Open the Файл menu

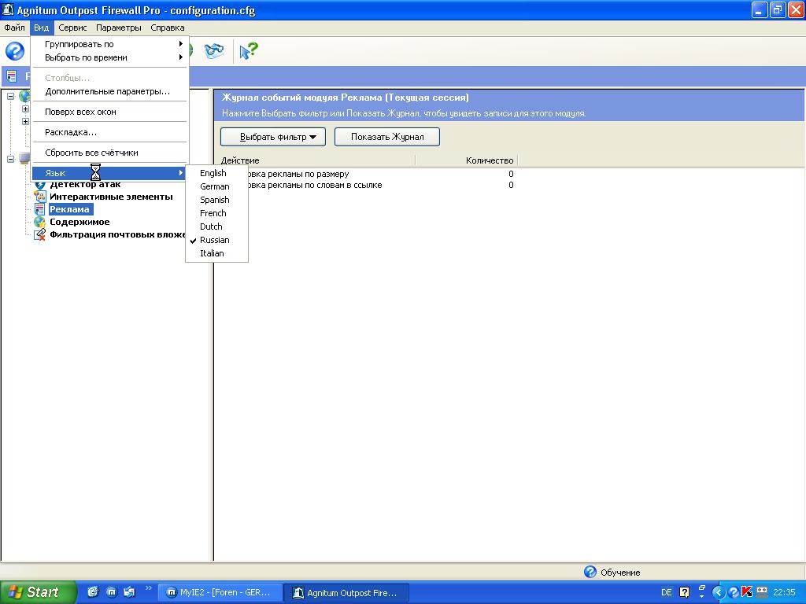[14, 28]
